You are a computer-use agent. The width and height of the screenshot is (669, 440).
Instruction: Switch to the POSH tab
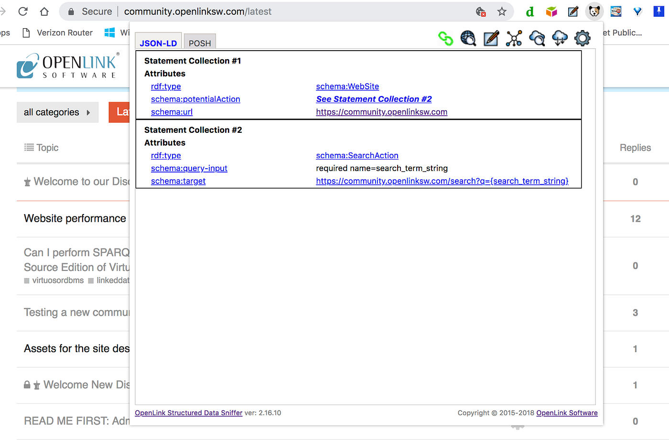click(x=200, y=42)
